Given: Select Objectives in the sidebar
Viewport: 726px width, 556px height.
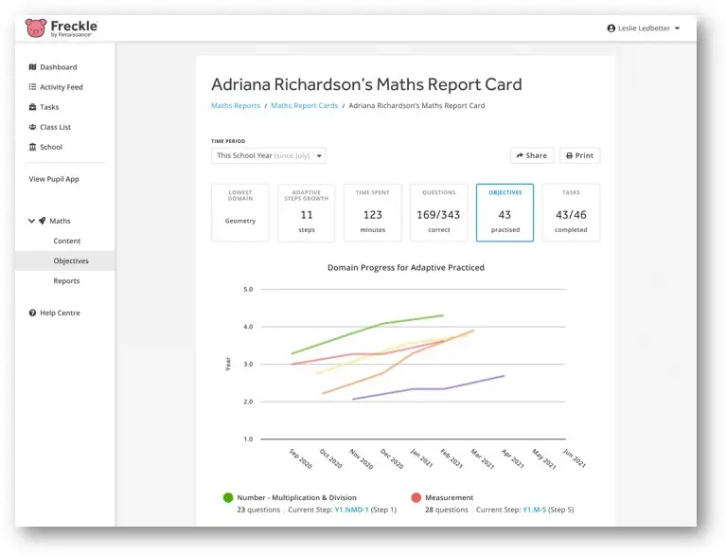Looking at the screenshot, I should 71,260.
